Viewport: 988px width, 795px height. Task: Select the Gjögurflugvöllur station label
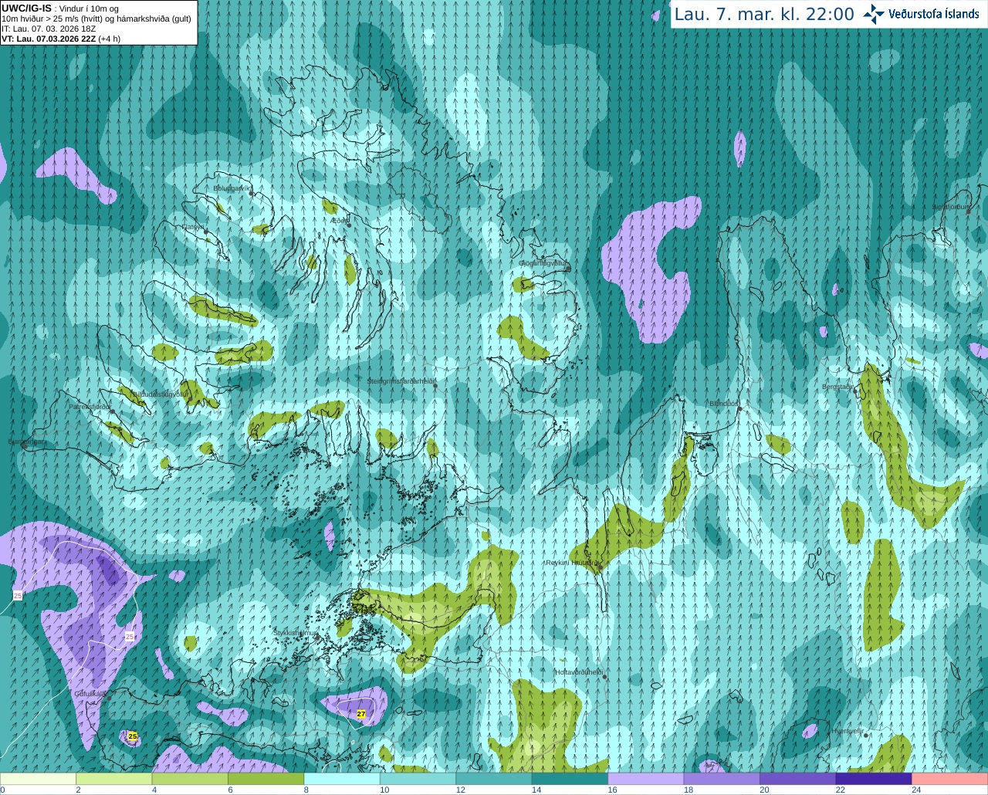tap(543, 263)
